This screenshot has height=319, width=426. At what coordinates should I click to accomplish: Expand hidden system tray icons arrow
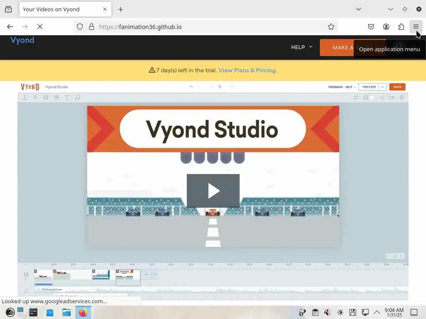pos(377,312)
